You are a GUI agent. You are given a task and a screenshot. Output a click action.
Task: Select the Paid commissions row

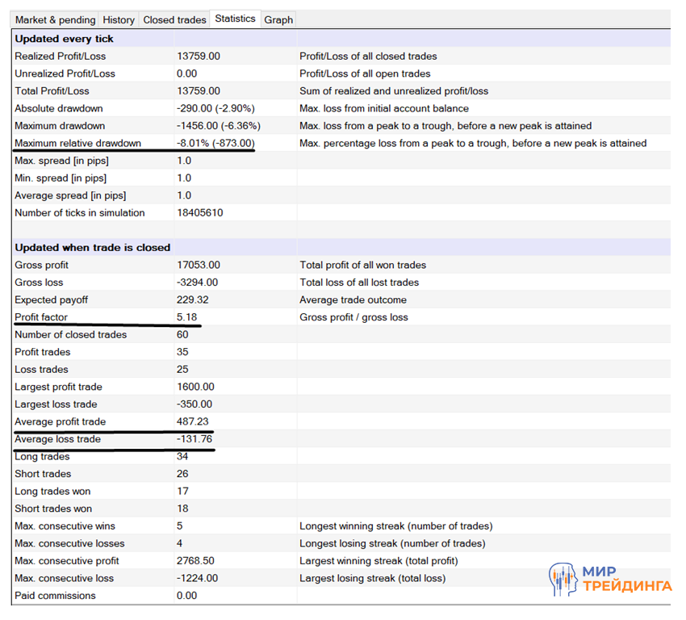click(55, 596)
